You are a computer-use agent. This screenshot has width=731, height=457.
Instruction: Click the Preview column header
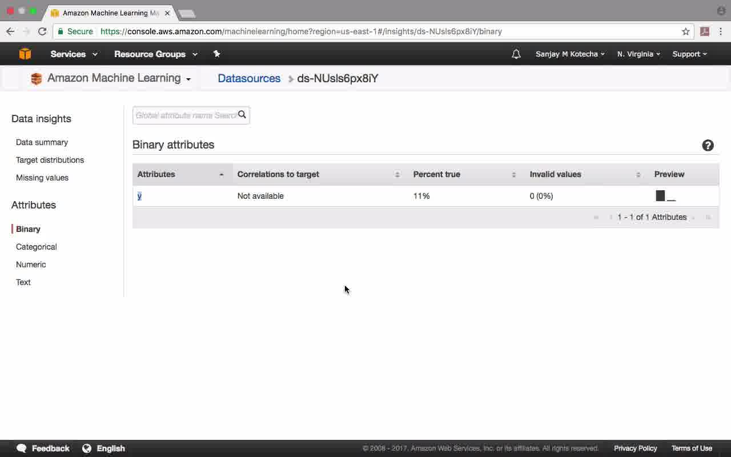tap(669, 174)
